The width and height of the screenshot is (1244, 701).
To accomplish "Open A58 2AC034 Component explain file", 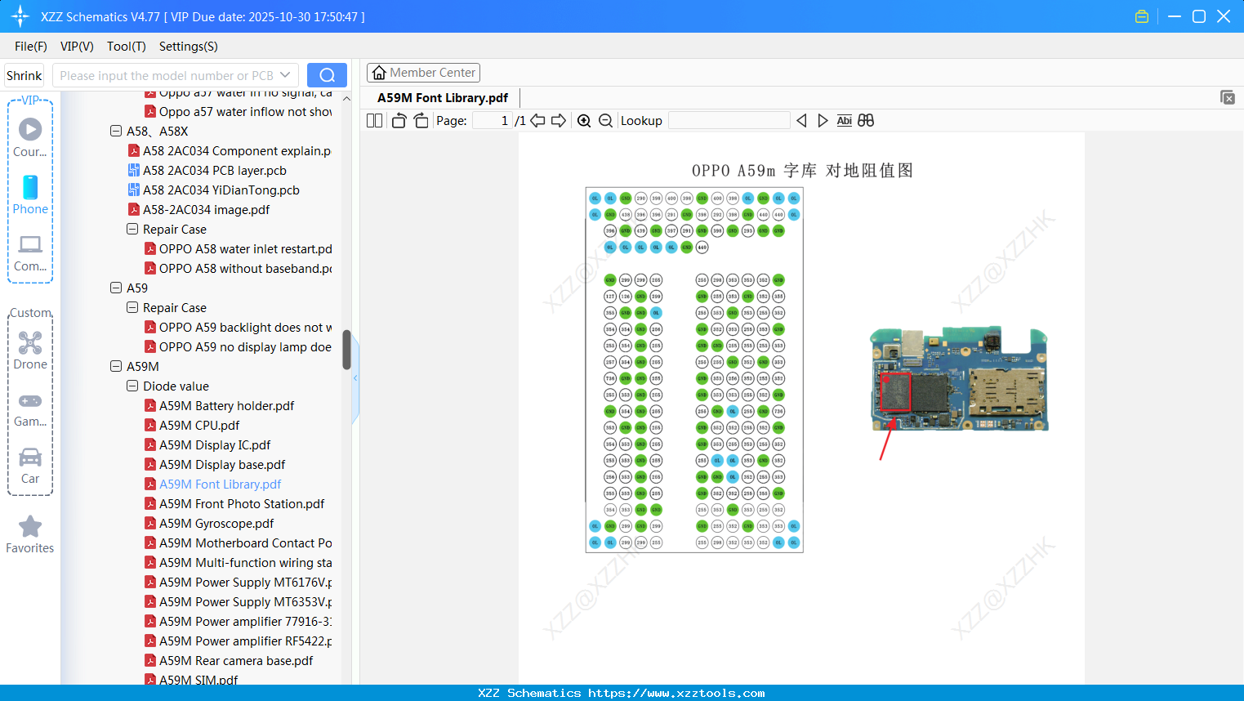I will point(230,150).
